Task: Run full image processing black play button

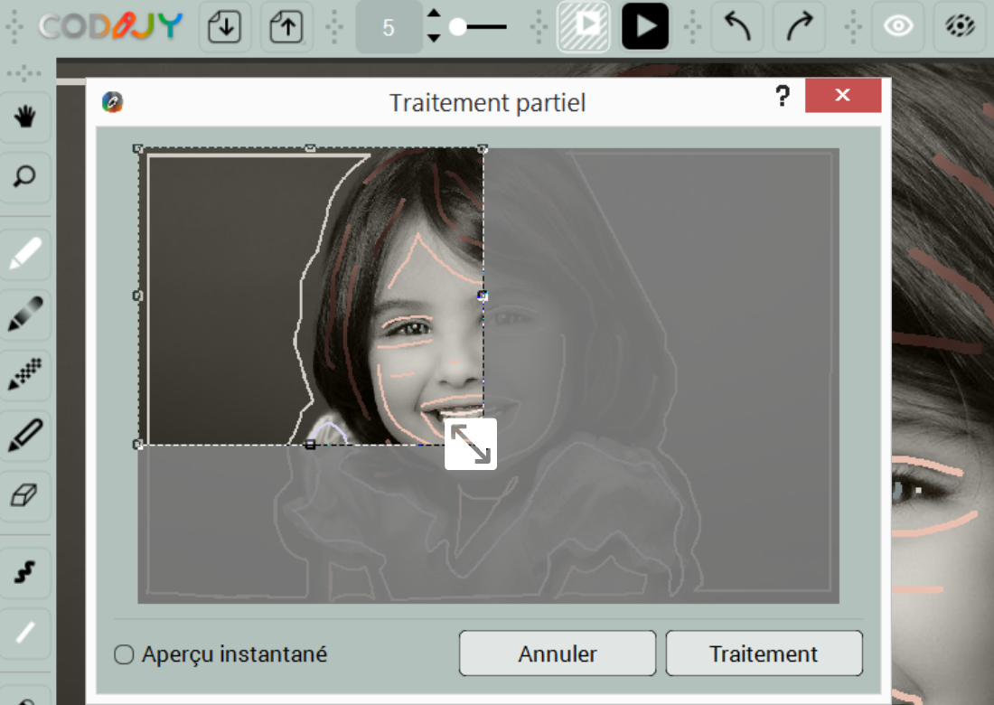Action: click(645, 26)
